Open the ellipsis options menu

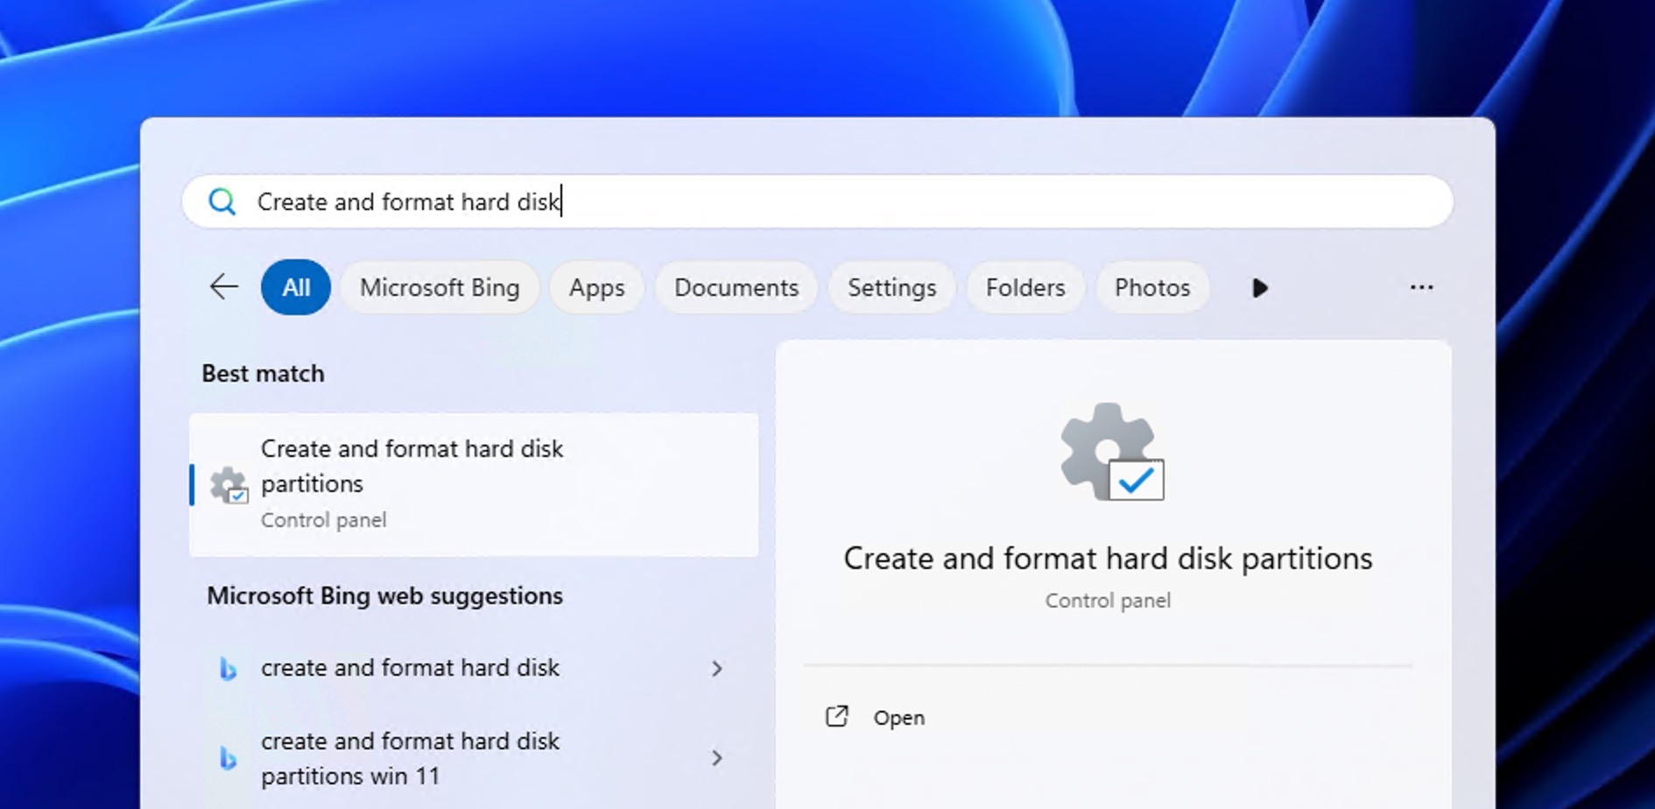pyautogui.click(x=1421, y=287)
